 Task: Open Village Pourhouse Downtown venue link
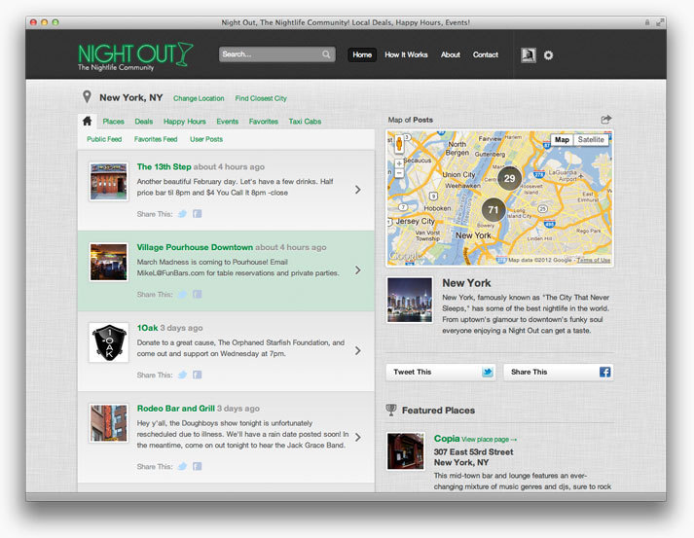coord(195,247)
